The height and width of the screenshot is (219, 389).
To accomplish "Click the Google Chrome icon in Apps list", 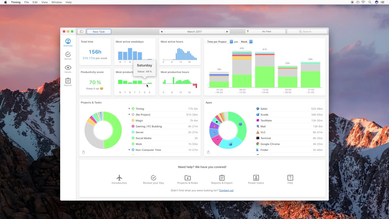I will point(258,144).
